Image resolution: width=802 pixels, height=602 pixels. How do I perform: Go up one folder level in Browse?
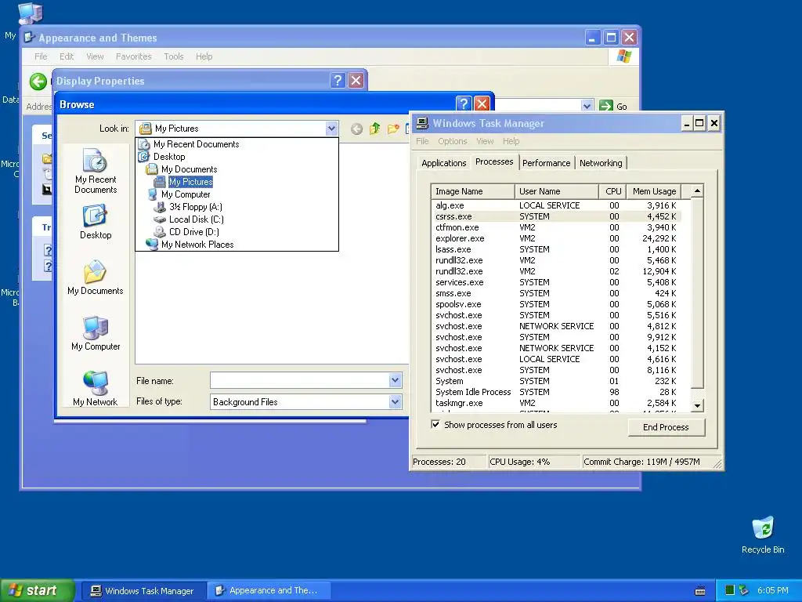coord(375,129)
